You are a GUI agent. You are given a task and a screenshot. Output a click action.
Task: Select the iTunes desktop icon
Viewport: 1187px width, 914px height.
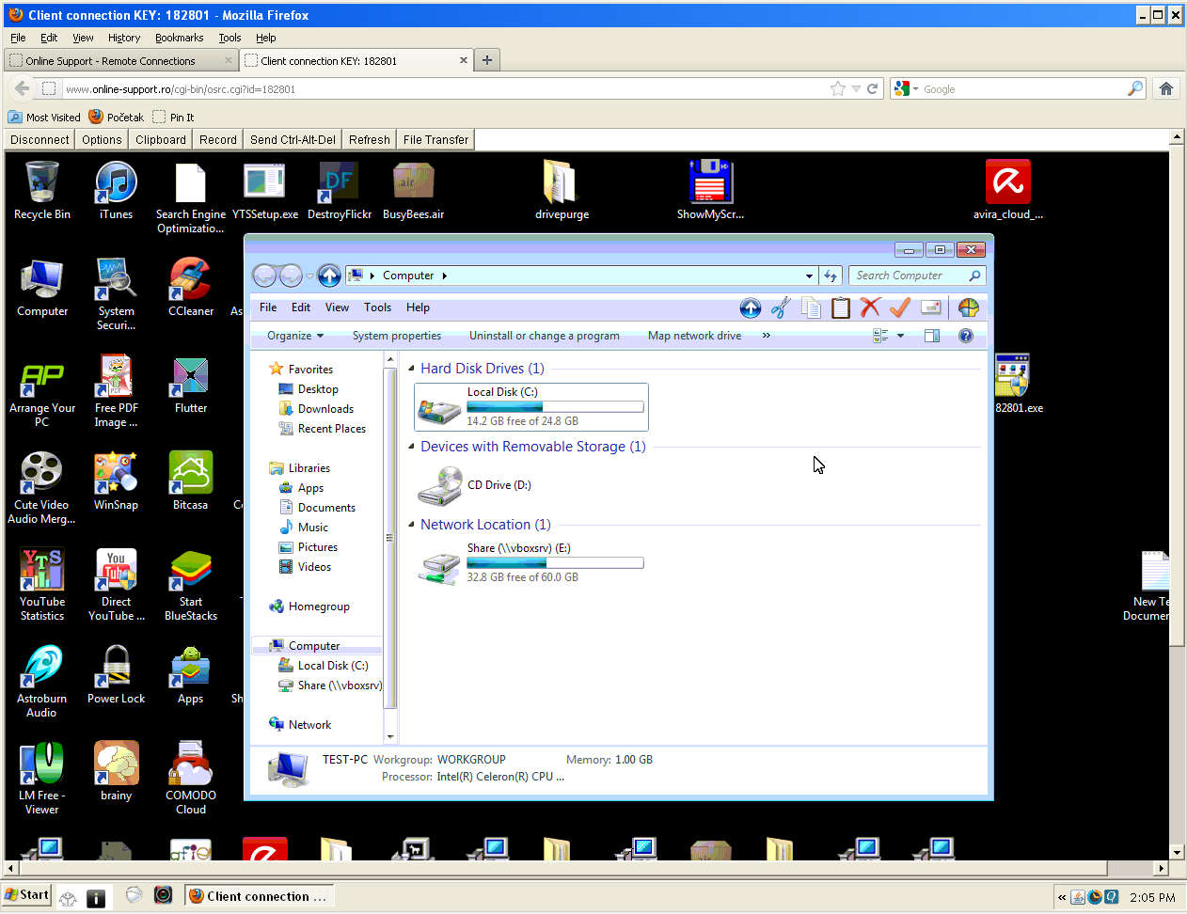coord(116,184)
